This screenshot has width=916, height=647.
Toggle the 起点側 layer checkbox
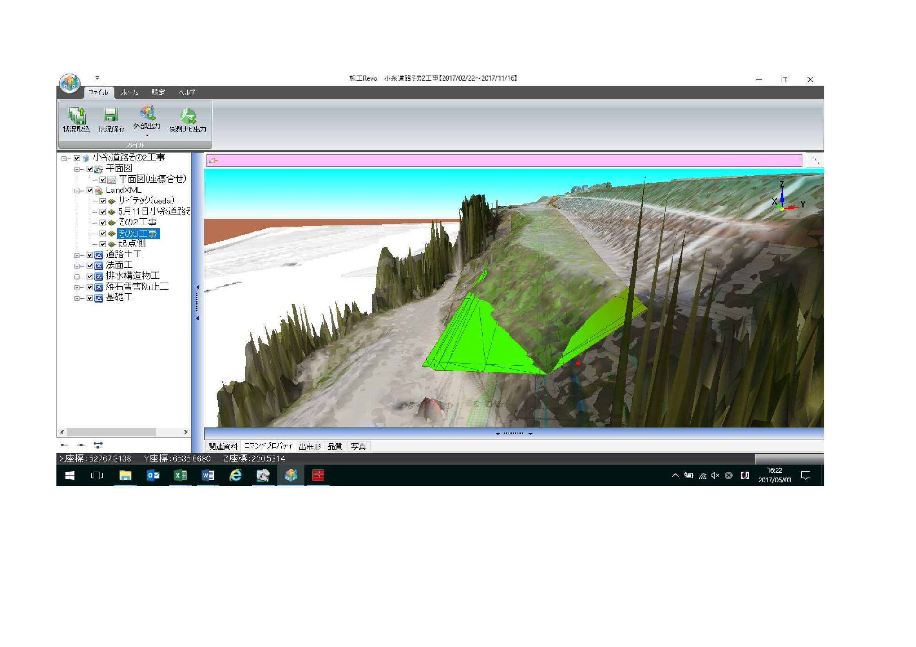tap(103, 244)
